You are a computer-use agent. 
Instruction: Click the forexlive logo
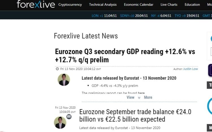coord(36,4)
